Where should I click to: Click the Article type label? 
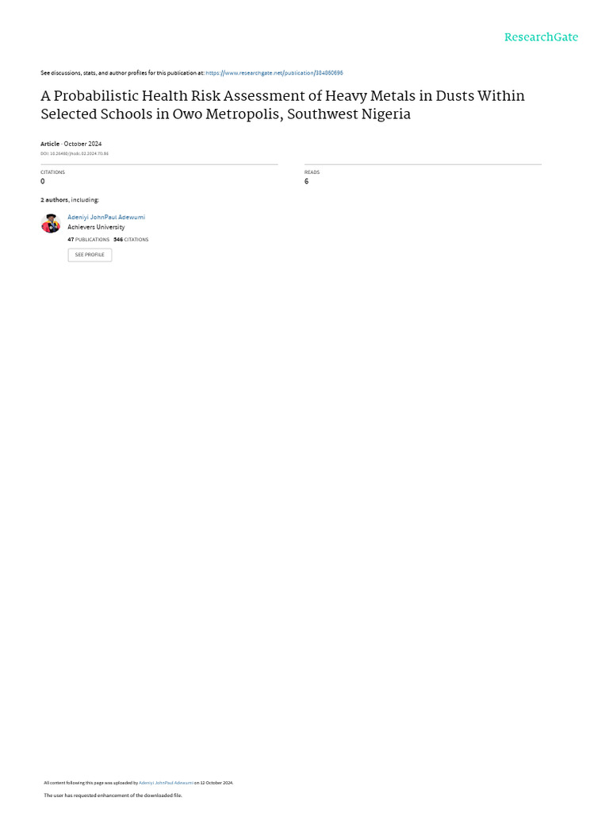[x=50, y=144]
